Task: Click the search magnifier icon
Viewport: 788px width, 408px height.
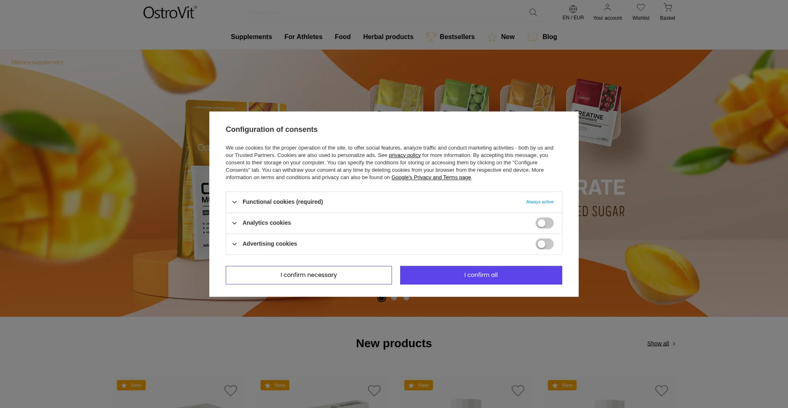Action: pyautogui.click(x=533, y=12)
